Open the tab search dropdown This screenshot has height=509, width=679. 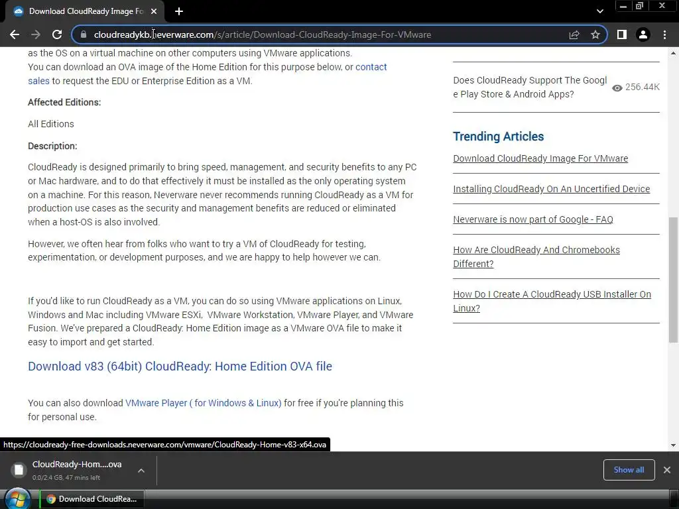599,11
